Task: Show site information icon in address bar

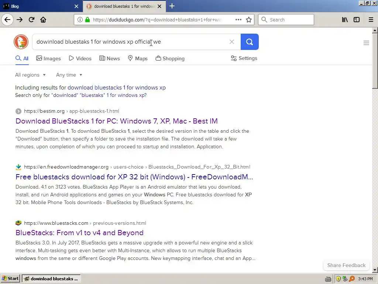Action: pos(80,20)
